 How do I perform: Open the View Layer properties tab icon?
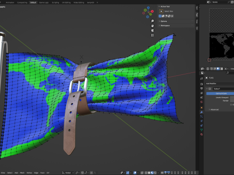pos(202,93)
